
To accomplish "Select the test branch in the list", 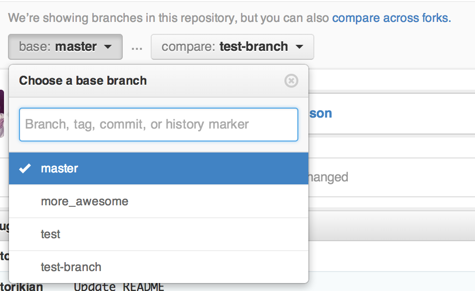I will click(x=50, y=234).
